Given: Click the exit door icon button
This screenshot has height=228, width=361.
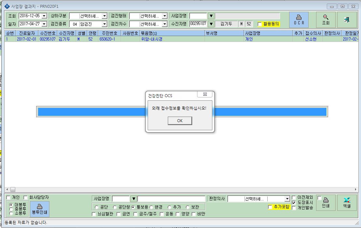Looking at the screenshot, I should (x=347, y=20).
